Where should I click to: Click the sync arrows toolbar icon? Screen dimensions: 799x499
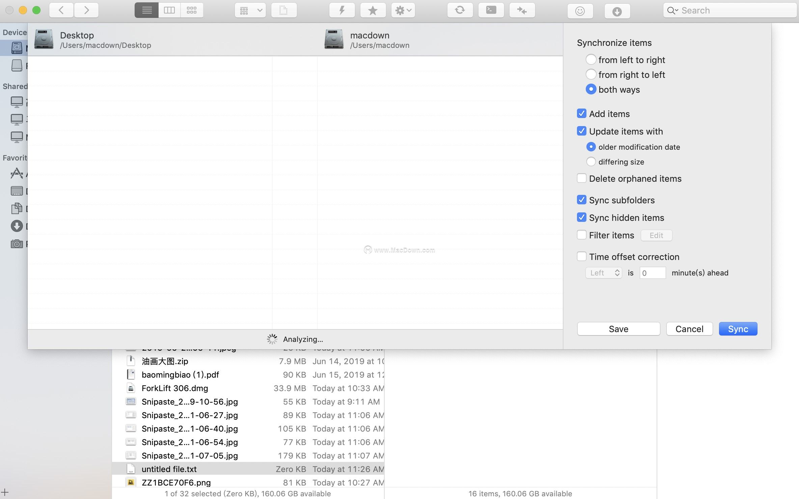(460, 10)
